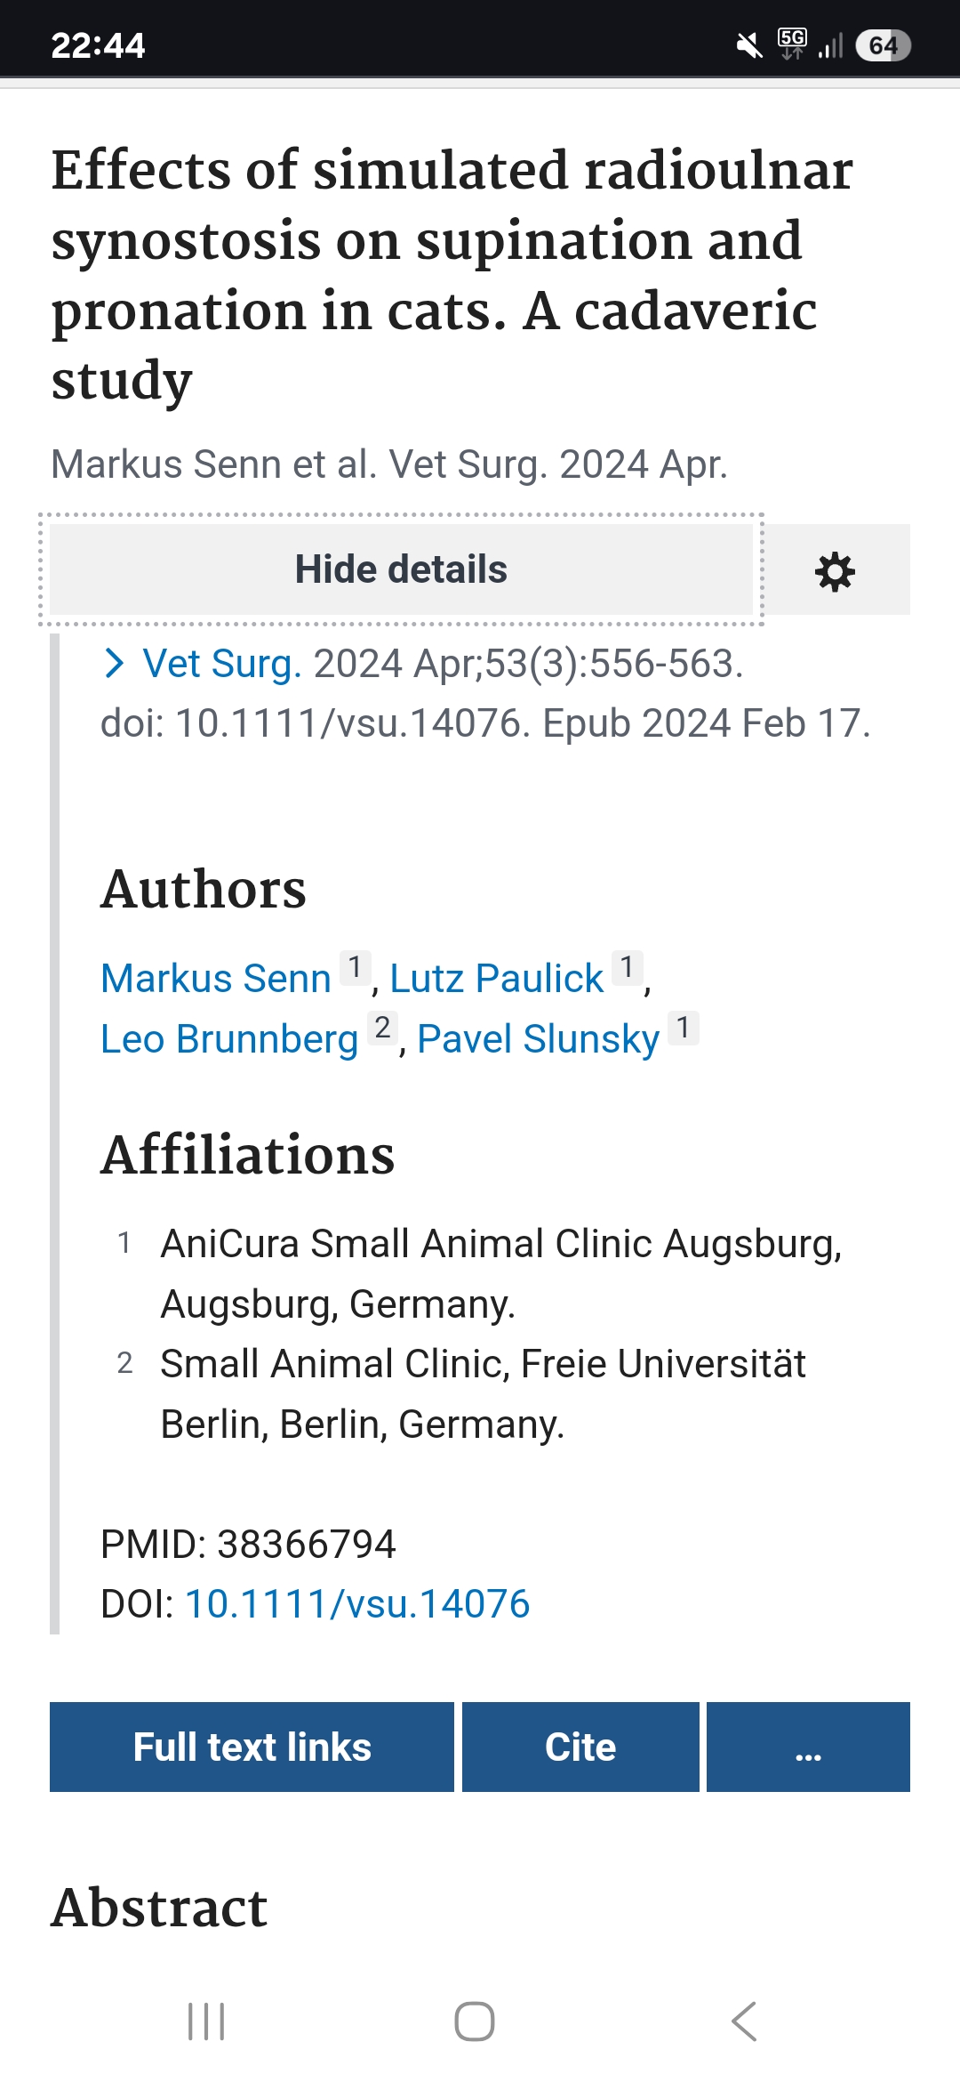This screenshot has height=2082, width=960.
Task: Open the Full text links menu
Action: [252, 1747]
